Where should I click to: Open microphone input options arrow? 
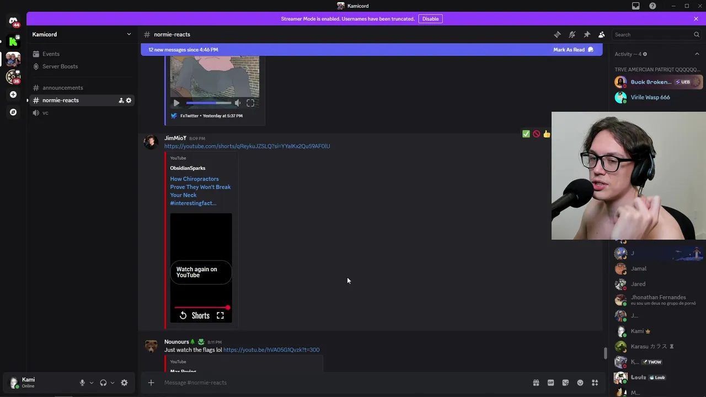pyautogui.click(x=92, y=383)
